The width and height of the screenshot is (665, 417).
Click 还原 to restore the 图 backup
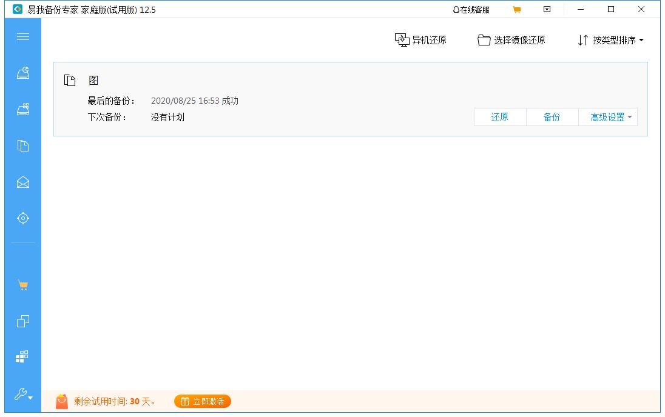point(499,117)
